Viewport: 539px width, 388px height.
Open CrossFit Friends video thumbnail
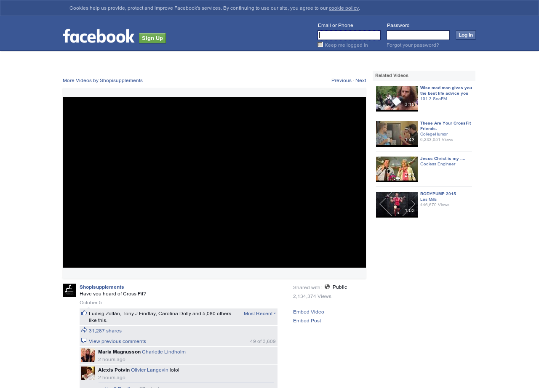(x=397, y=134)
